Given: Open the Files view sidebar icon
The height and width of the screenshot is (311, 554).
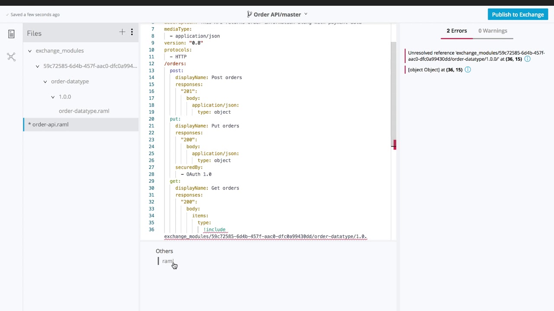Looking at the screenshot, I should [x=11, y=34].
